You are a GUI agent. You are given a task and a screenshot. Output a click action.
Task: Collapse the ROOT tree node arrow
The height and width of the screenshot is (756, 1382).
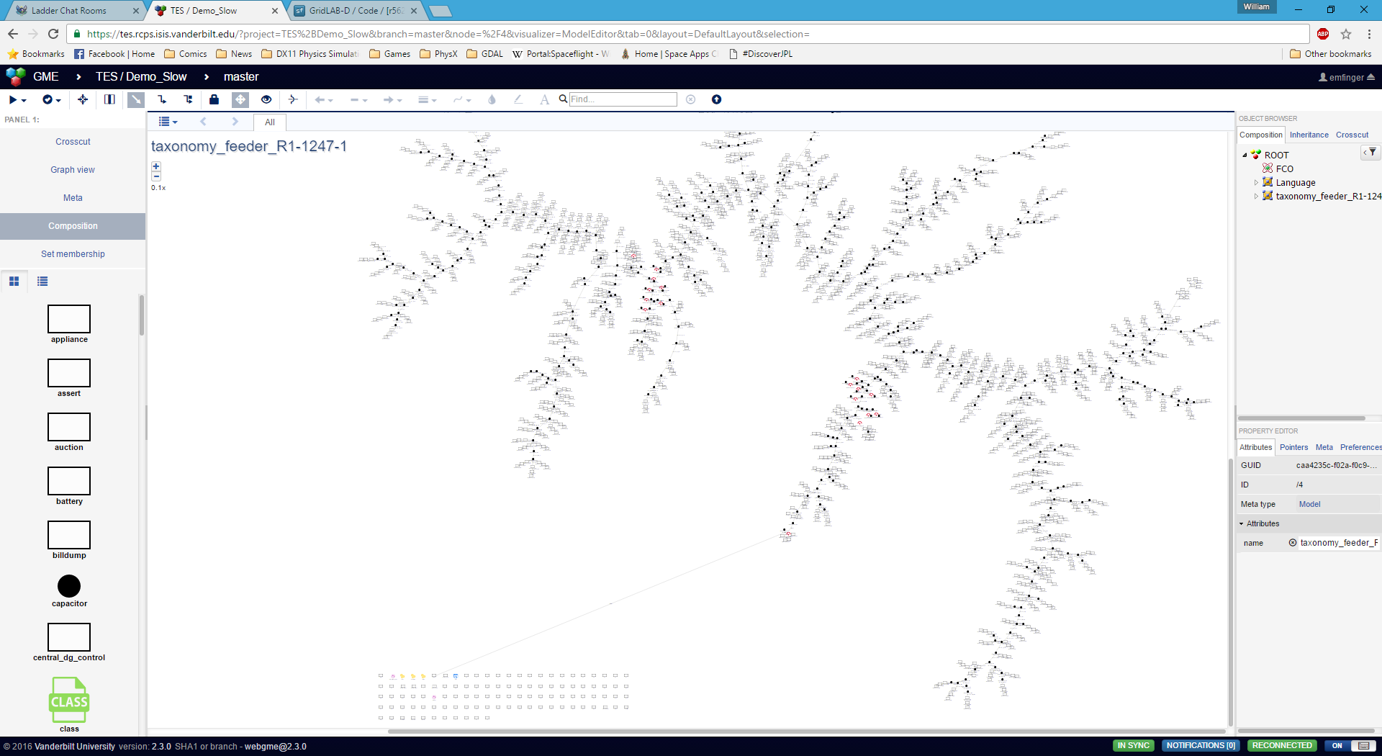(x=1245, y=155)
